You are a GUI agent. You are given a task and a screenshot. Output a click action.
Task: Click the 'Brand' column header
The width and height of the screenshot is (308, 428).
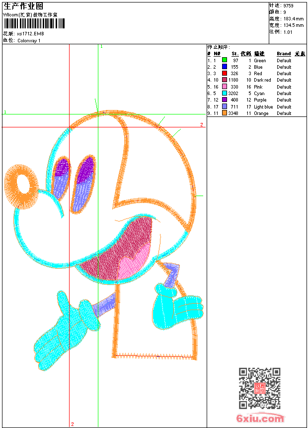click(284, 54)
